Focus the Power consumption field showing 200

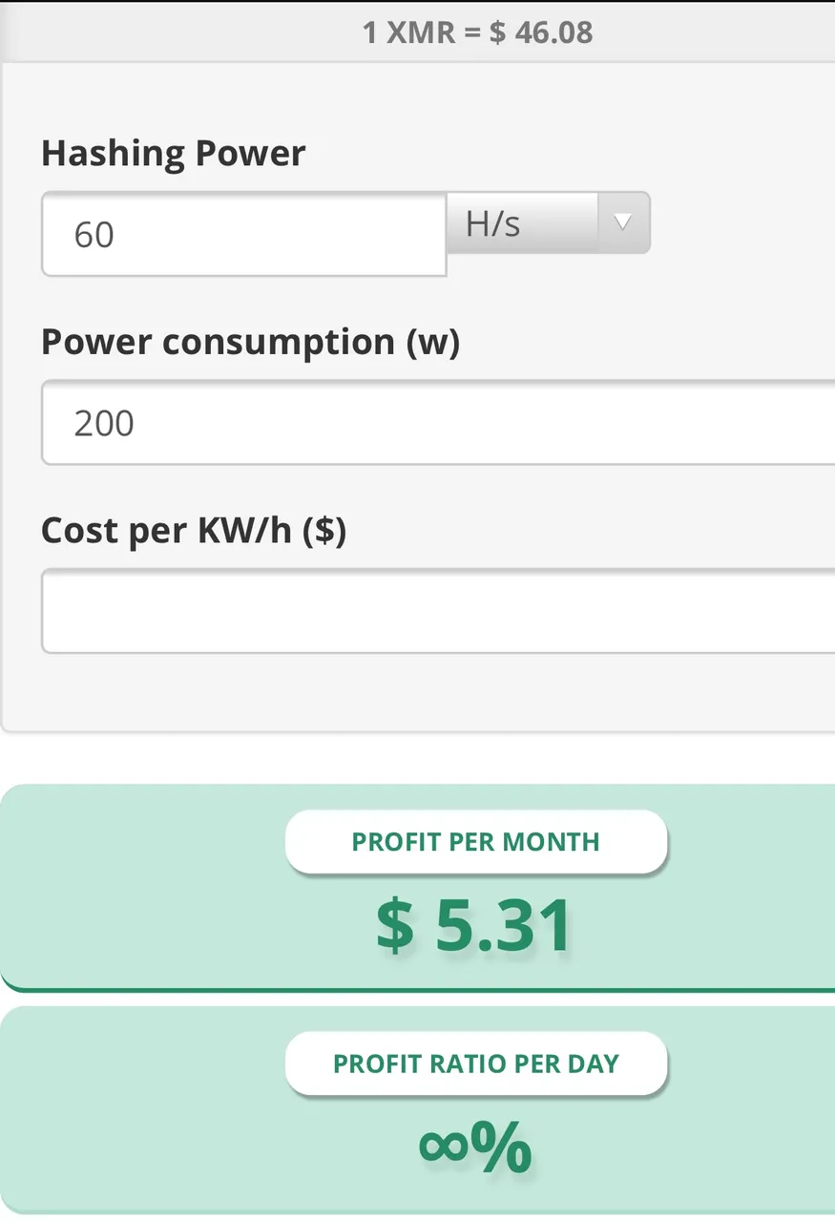pos(439,422)
